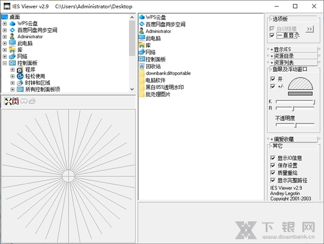Viewport: 324px width, 244px height.
Task: Click 桌面 desktop icon at tree root
Action: coord(4,17)
